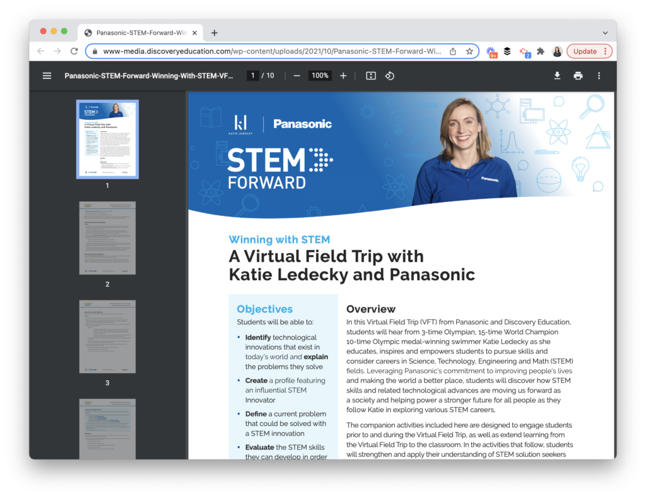Open page 2 from the thumbnail panel
This screenshot has width=646, height=498.
107,238
